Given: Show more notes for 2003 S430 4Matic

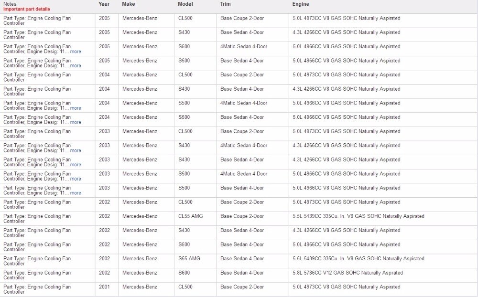Looking at the screenshot, I should [x=76, y=150].
